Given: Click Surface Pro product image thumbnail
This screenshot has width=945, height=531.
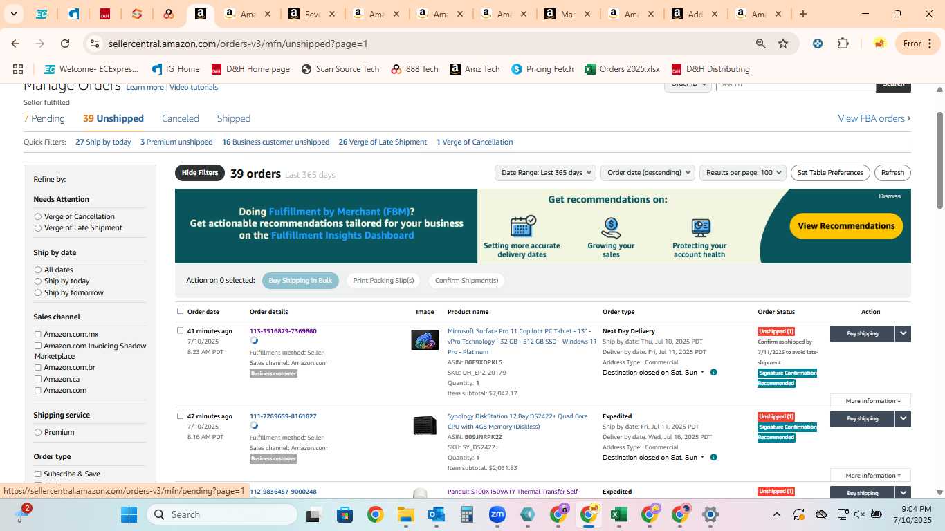Looking at the screenshot, I should (425, 340).
